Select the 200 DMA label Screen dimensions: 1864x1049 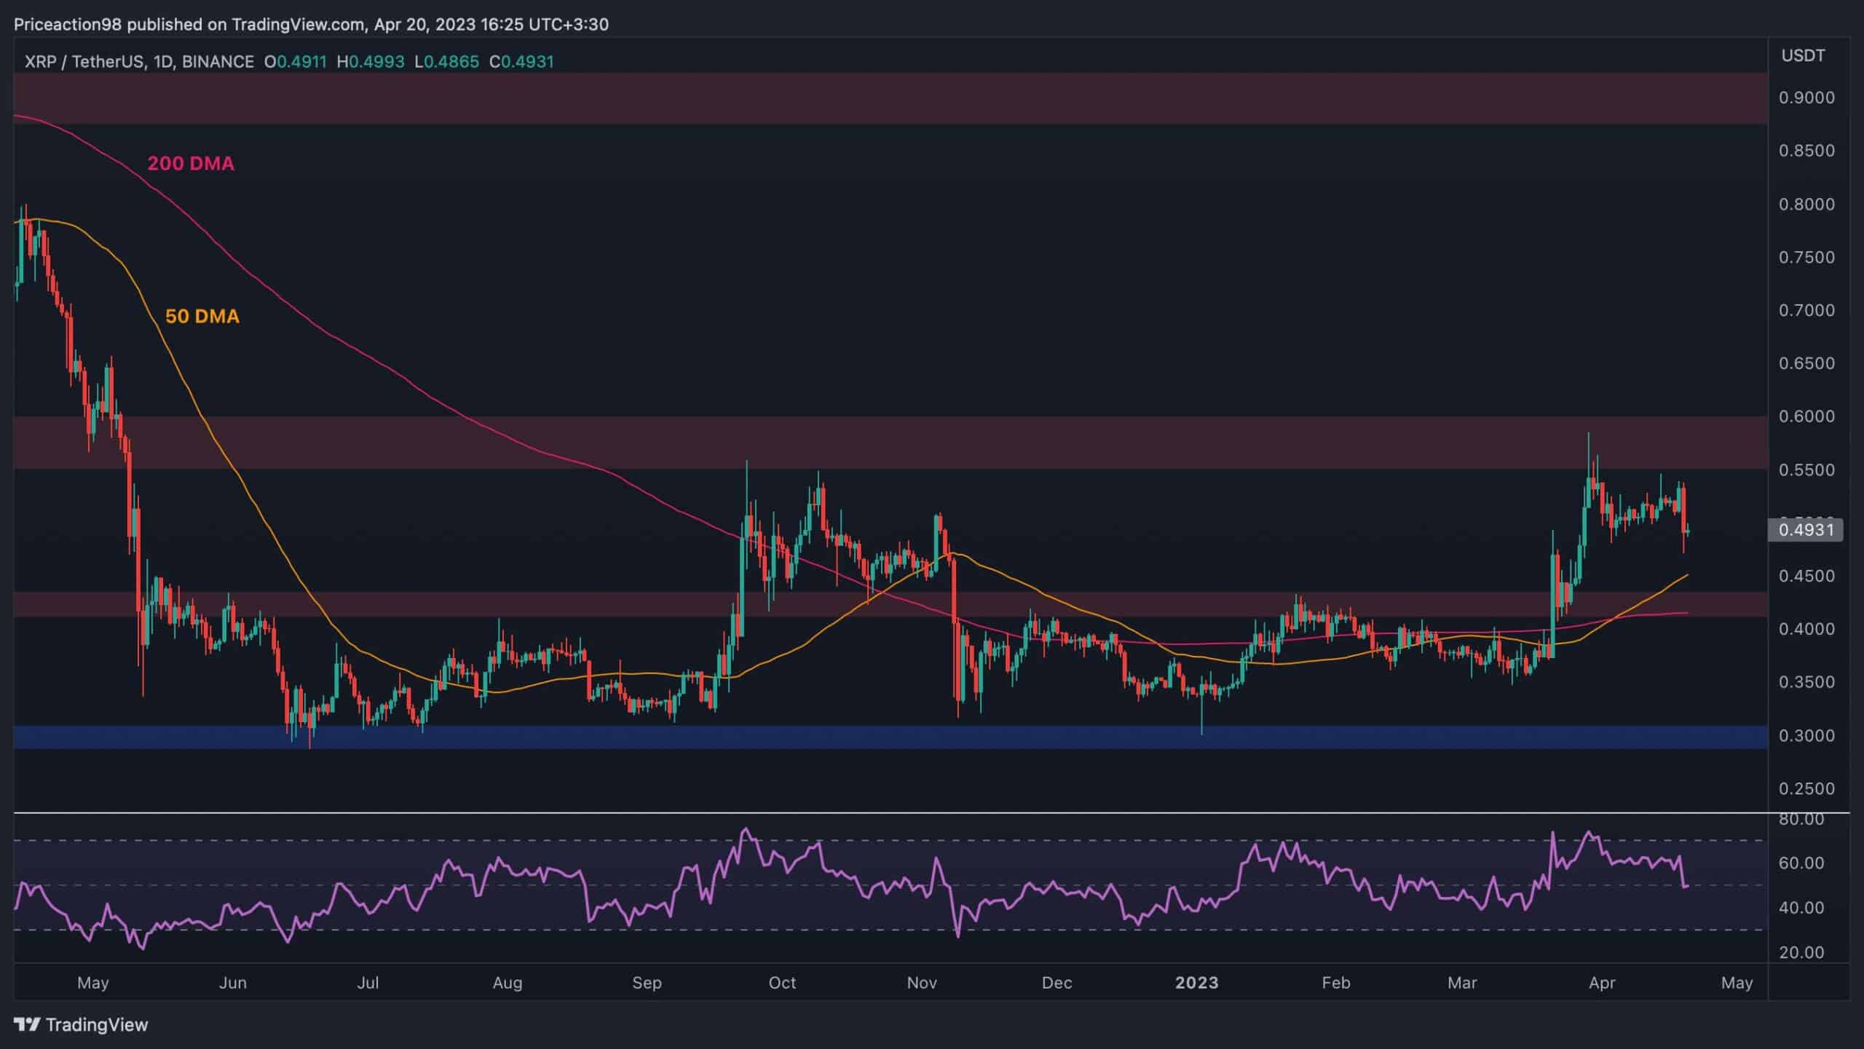[191, 163]
